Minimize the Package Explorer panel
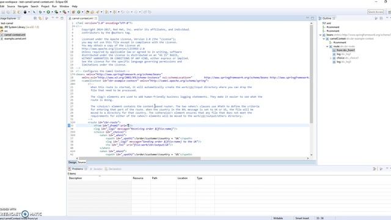The image size is (391, 220). 57,18
